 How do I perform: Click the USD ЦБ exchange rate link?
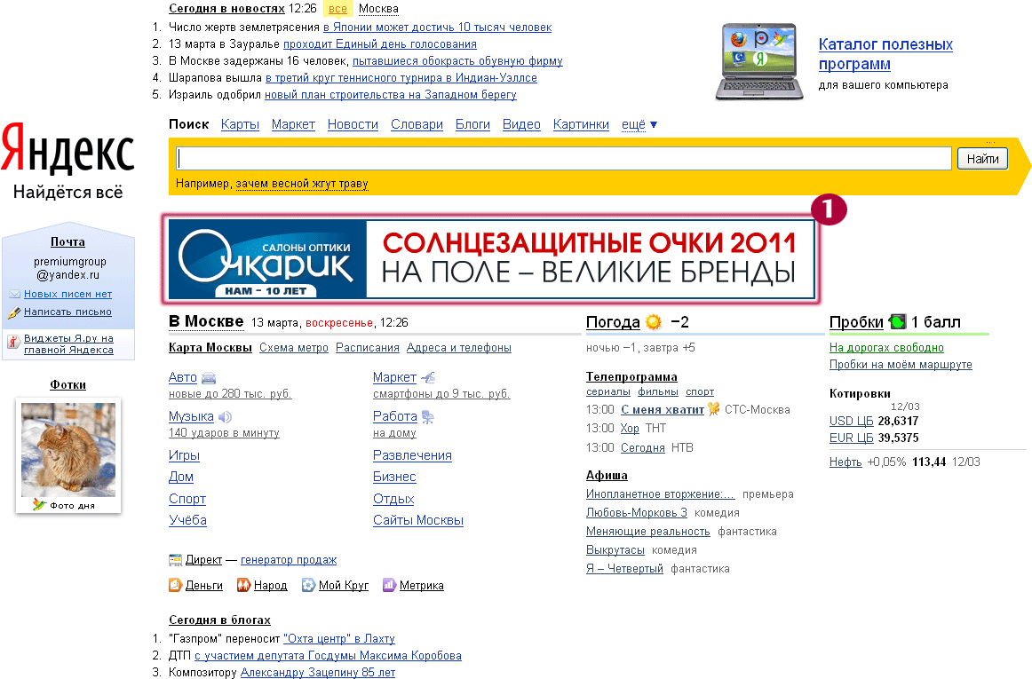point(851,421)
